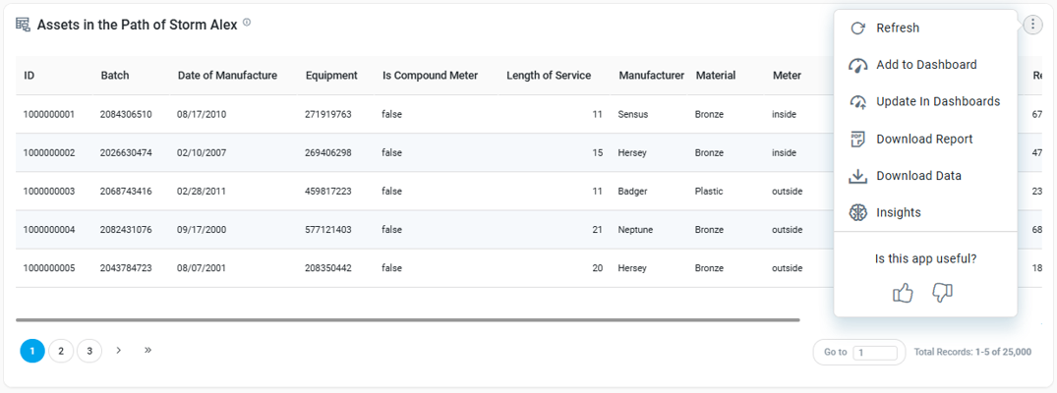Select page 1 in pagination
This screenshot has width=1057, height=393.
[x=32, y=351]
